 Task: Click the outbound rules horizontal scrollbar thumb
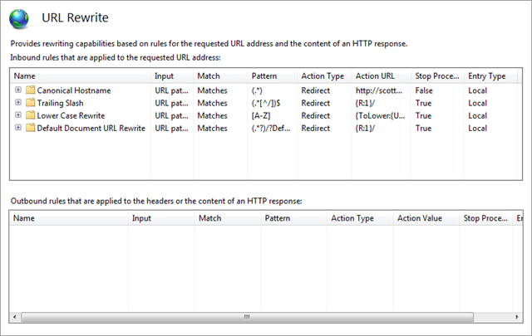248,317
